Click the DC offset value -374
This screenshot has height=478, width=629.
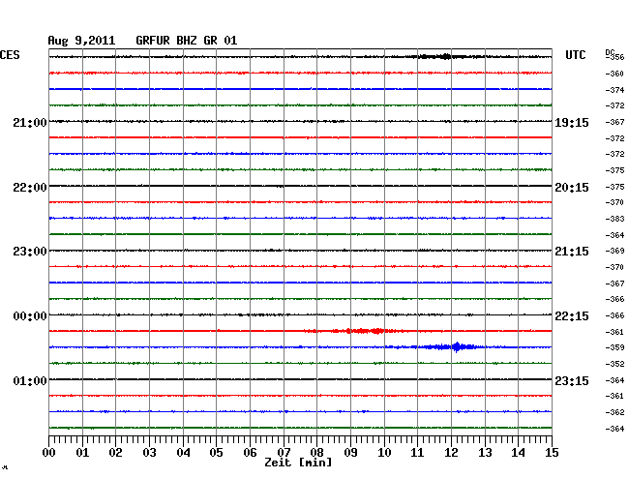(x=614, y=90)
